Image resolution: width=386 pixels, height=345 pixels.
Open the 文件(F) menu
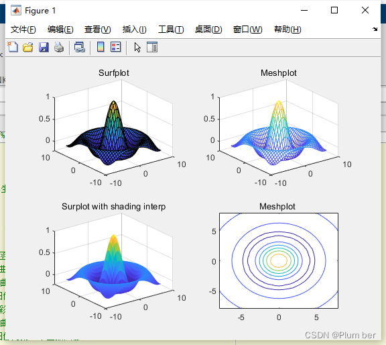pyautogui.click(x=23, y=30)
